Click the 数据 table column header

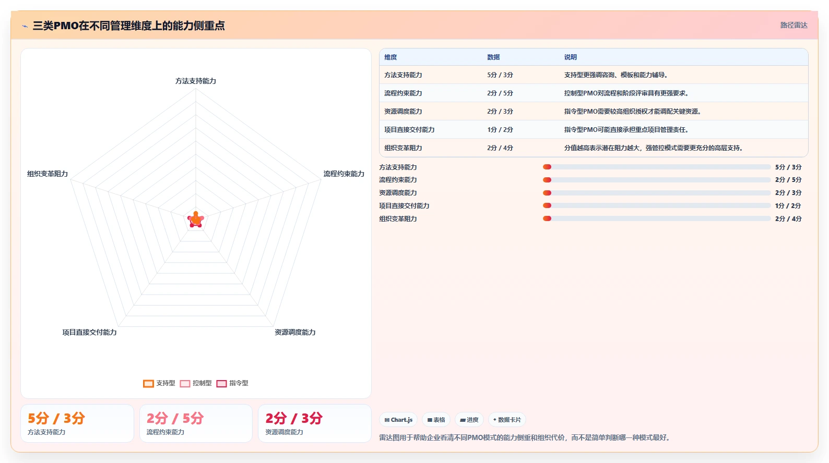(x=493, y=57)
